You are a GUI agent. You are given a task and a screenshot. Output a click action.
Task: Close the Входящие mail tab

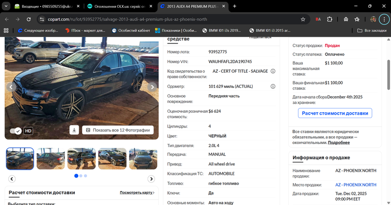(x=78, y=6)
